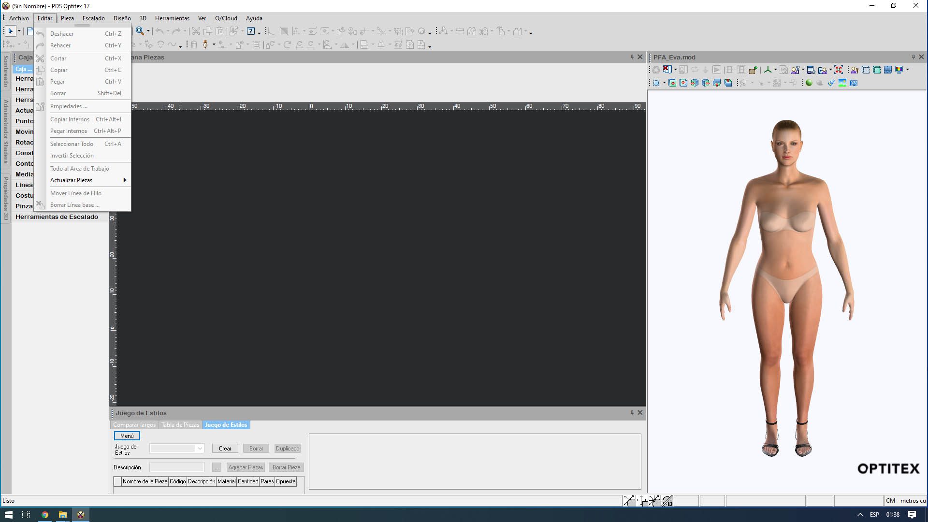Select the fountain pen draw tool
The height and width of the screenshot is (522, 928).
(205, 45)
